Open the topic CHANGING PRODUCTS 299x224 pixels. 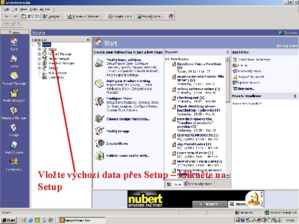point(198,135)
